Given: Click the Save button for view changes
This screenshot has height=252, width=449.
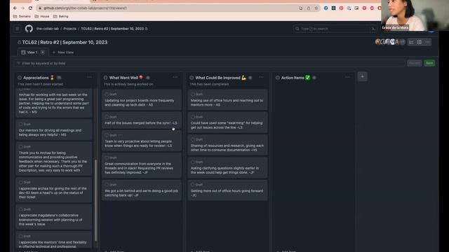Looking at the screenshot, I should click(429, 63).
